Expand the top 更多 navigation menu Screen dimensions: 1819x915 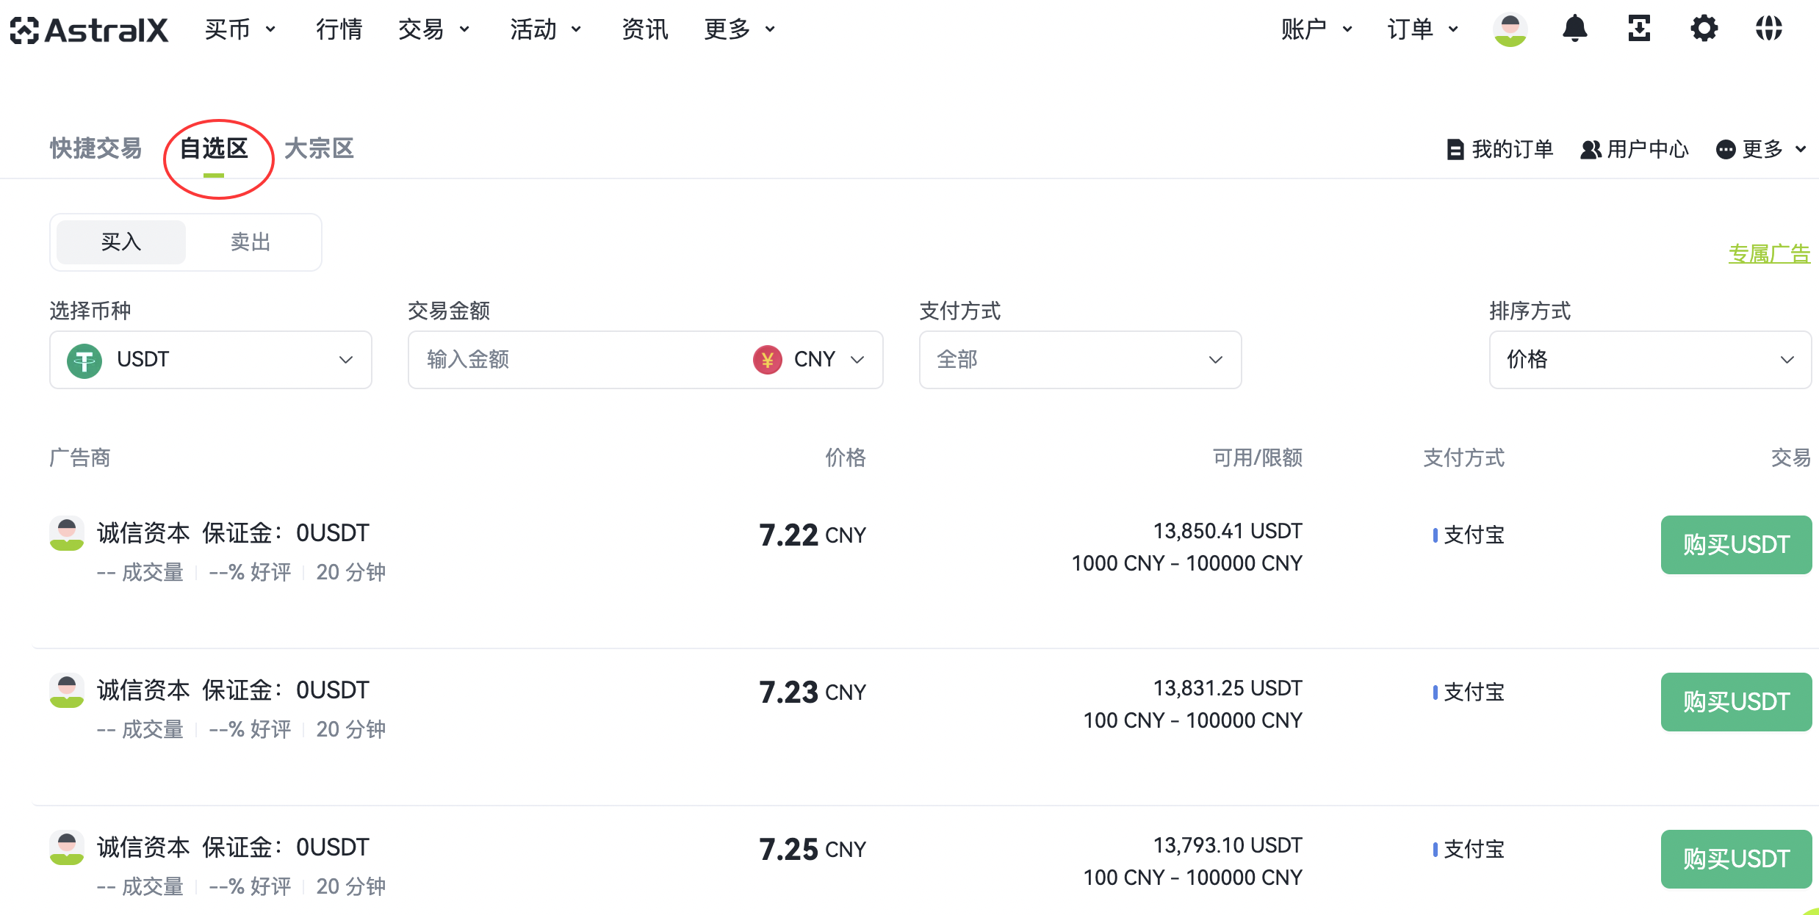tap(740, 29)
